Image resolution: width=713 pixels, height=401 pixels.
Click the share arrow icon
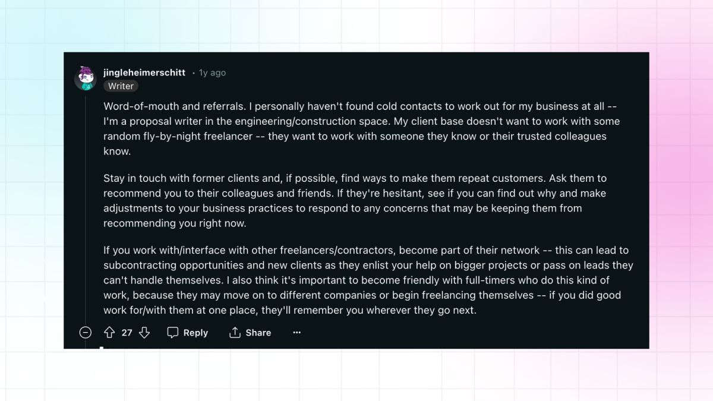click(x=235, y=333)
